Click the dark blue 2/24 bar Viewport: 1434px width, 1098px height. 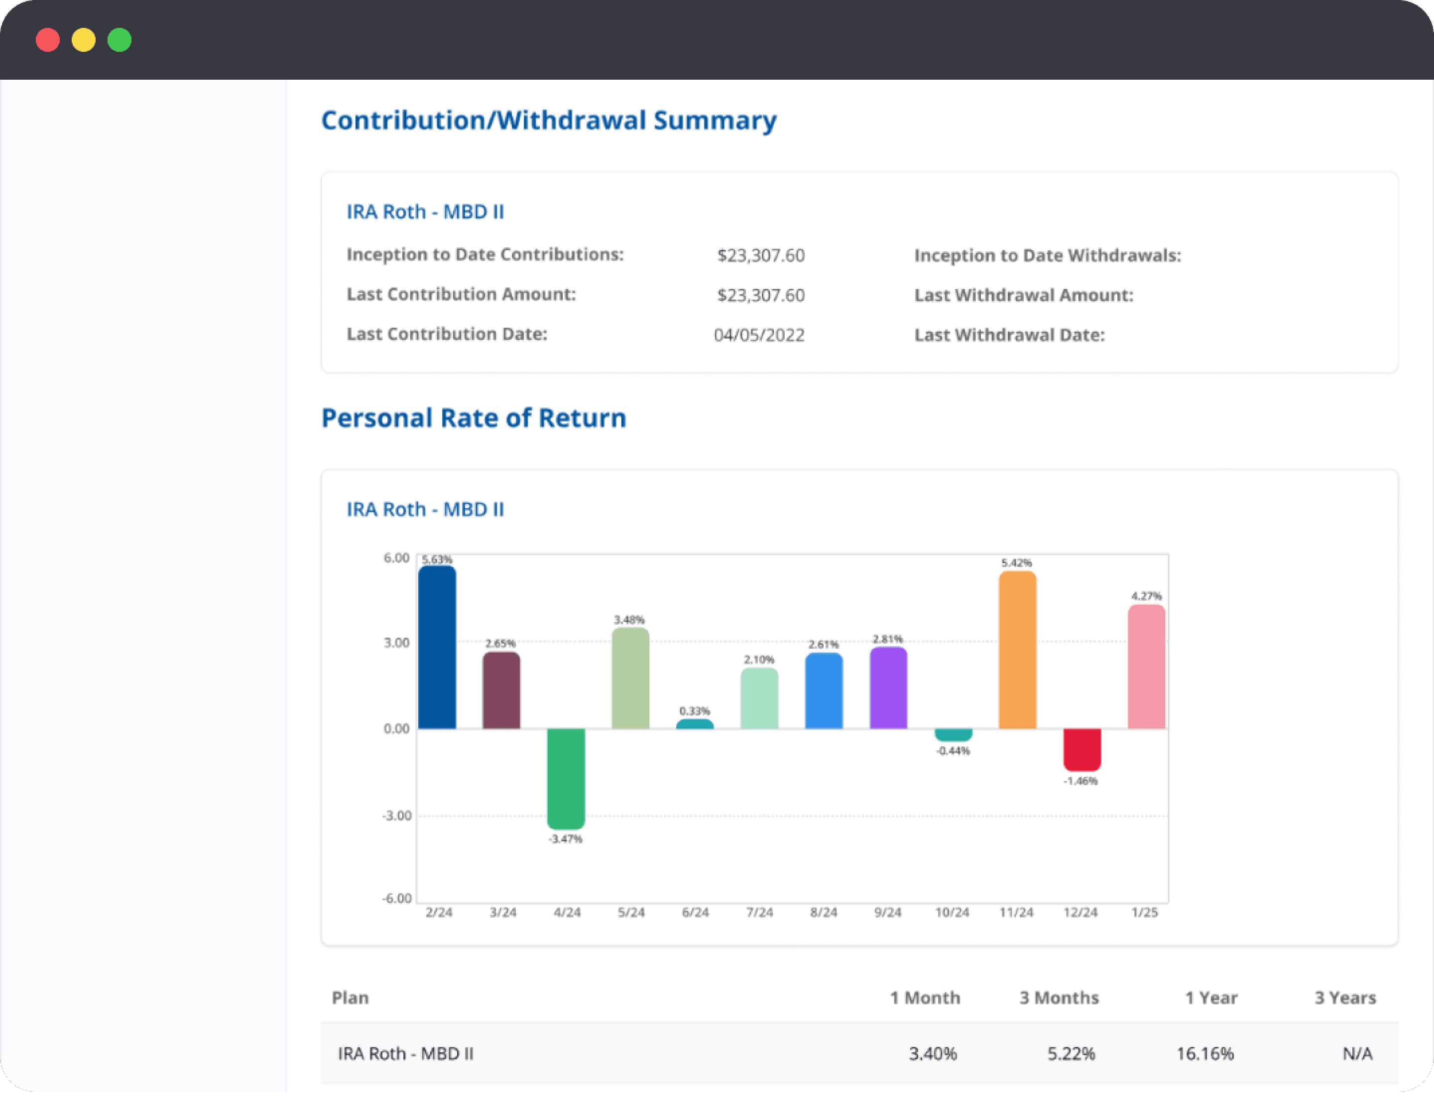pos(437,647)
